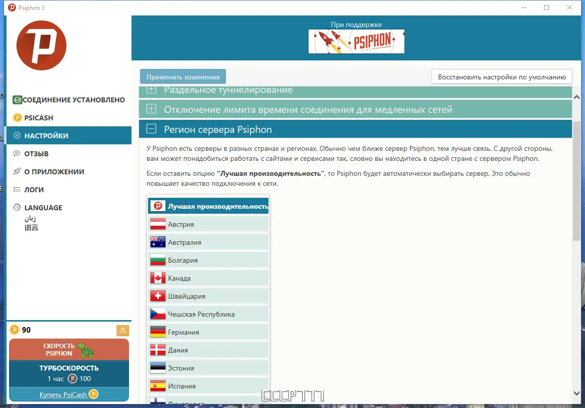Click the globe icon next to Language

pos(17,207)
